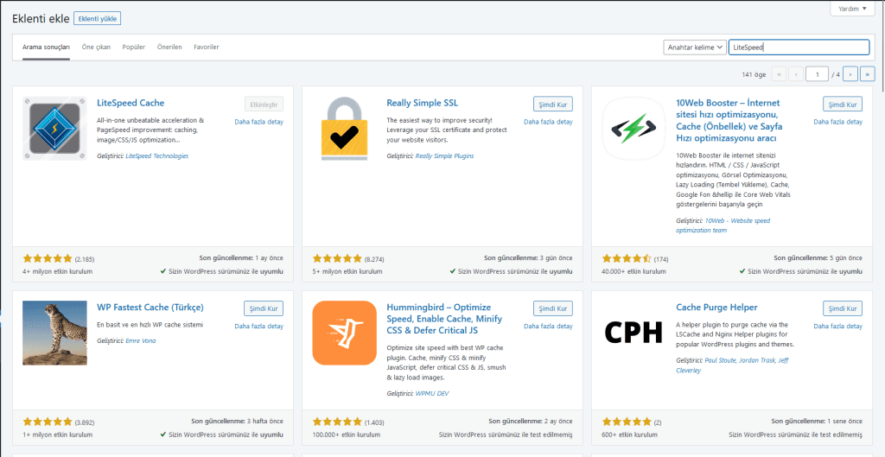The height and width of the screenshot is (457, 885).
Task: Click the Really Simple SSL star rating
Action: (x=337, y=259)
